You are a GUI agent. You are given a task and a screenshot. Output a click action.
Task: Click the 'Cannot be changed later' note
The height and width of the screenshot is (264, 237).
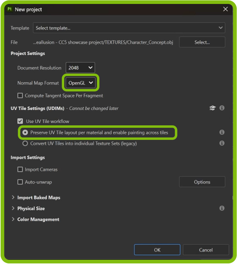[x=94, y=108]
